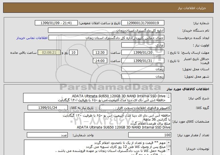Click the label گروه کالا
The width and height of the screenshot is (220, 155).
click(x=203, y=108)
